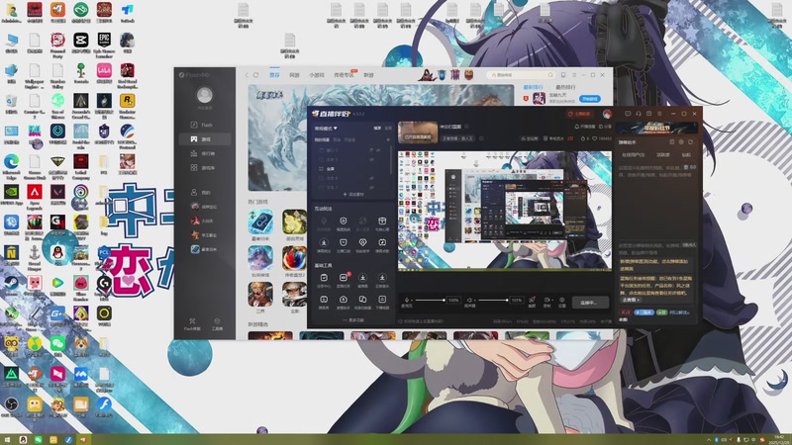Viewport: 792px width, 445px height.
Task: Click red 主播数据 button in title bar
Action: click(x=579, y=114)
